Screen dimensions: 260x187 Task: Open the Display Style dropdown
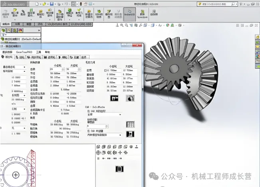click(153, 26)
